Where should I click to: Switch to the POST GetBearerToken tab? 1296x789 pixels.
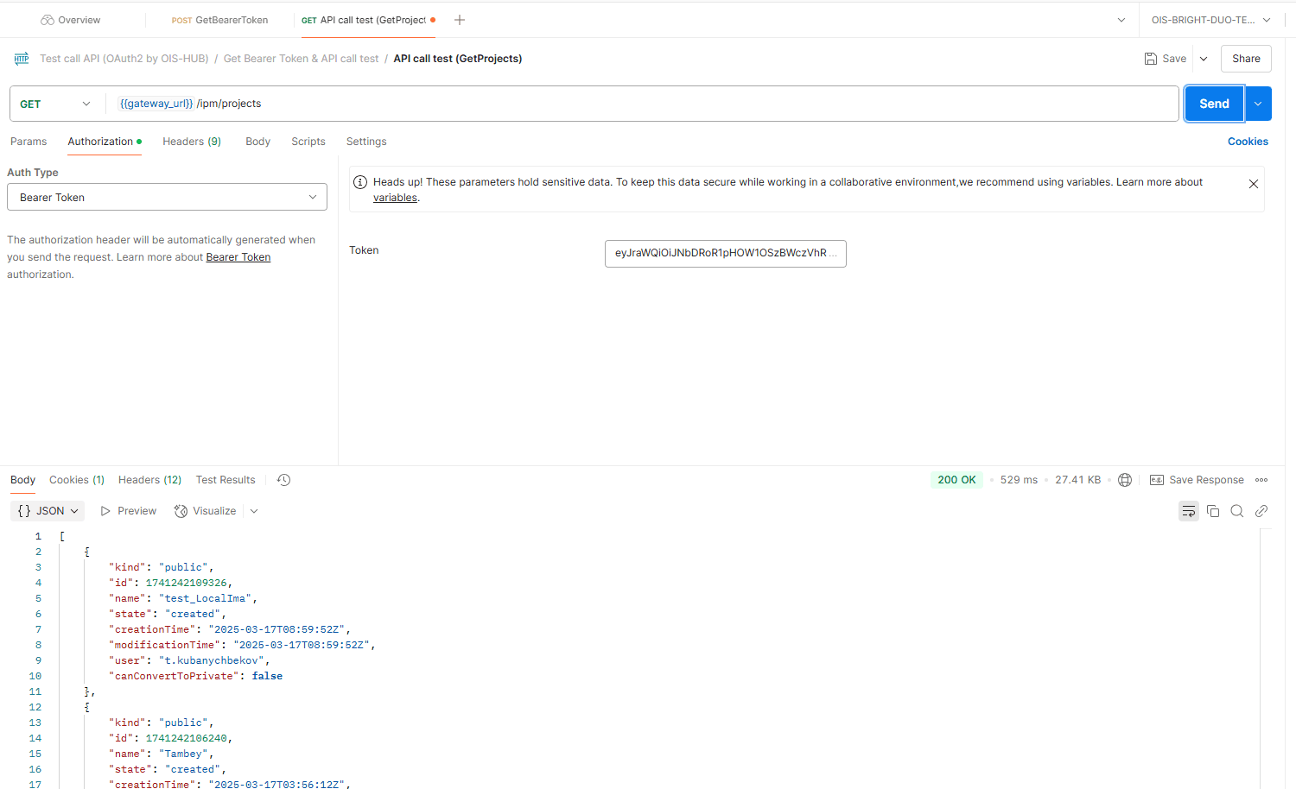pos(219,20)
